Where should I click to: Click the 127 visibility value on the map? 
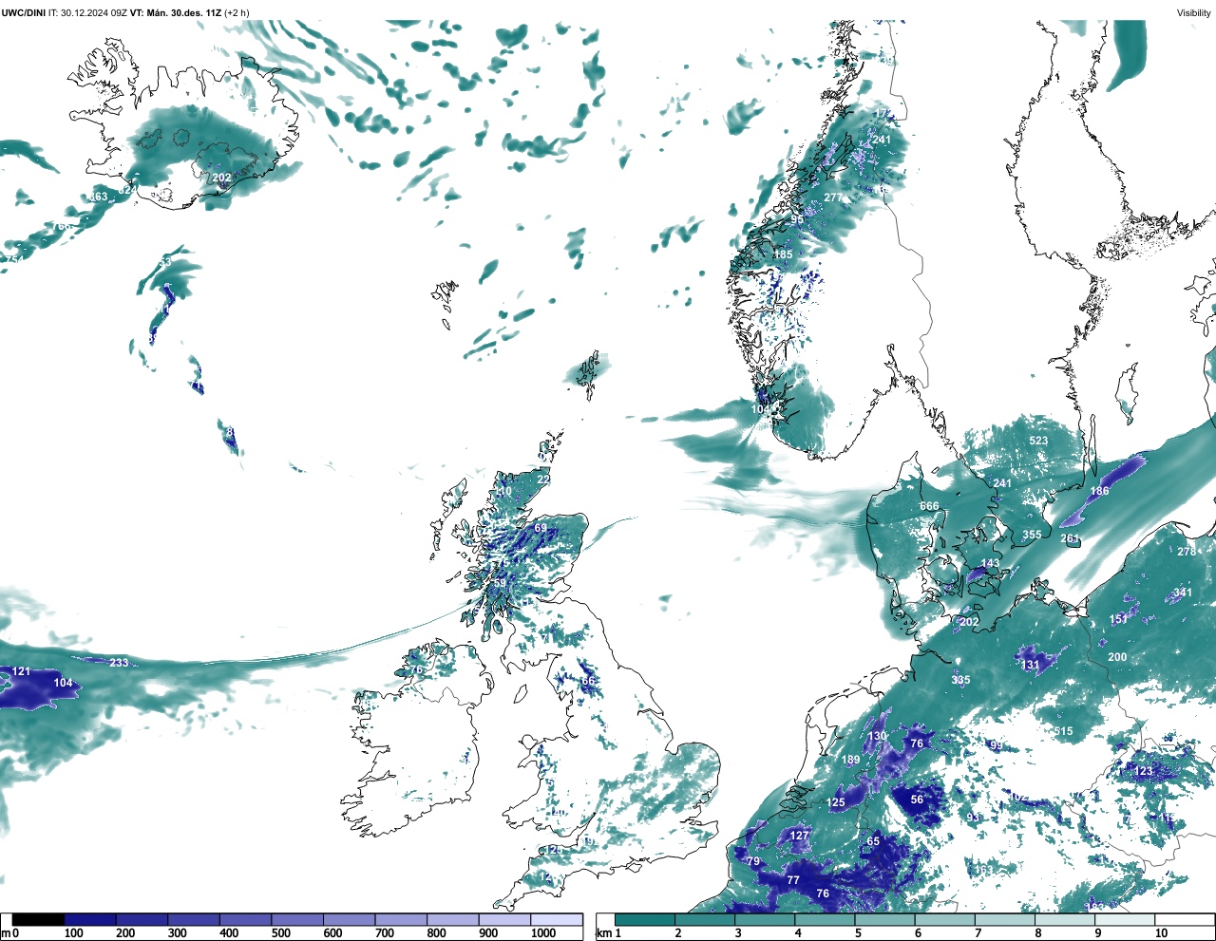pyautogui.click(x=799, y=836)
